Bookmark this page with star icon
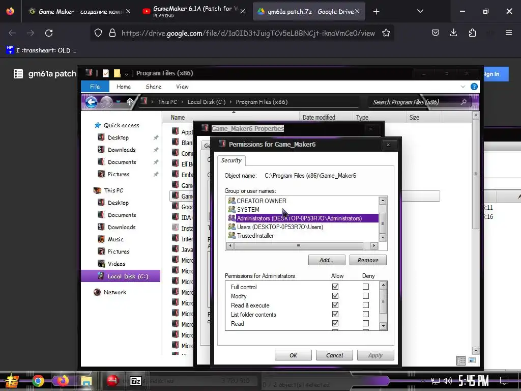 pos(386,33)
